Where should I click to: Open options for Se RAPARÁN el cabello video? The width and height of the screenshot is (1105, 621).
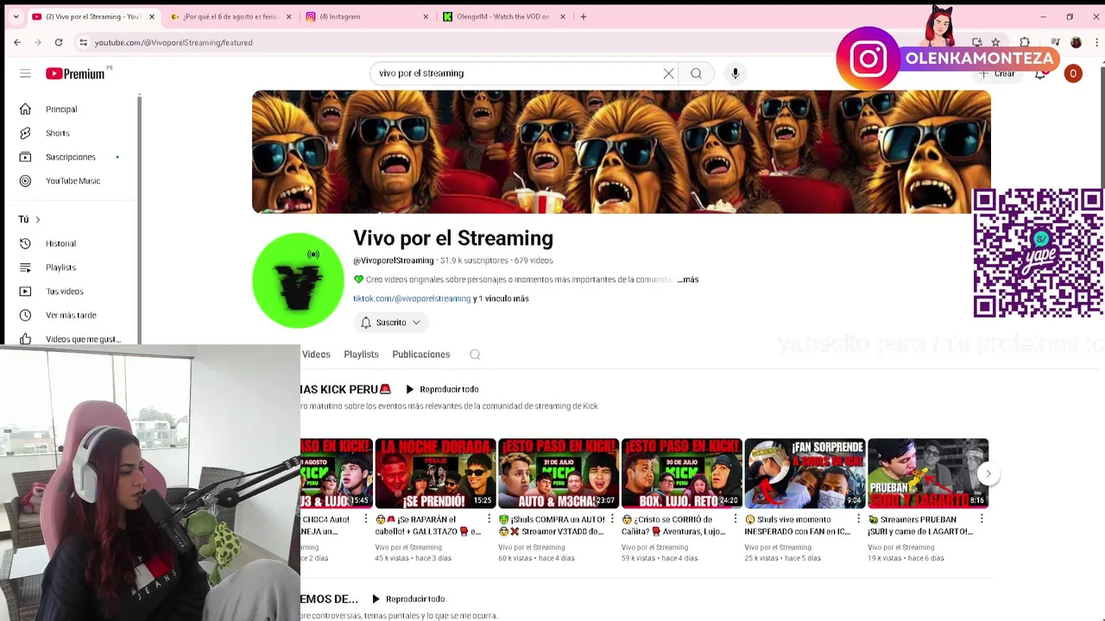(x=489, y=519)
